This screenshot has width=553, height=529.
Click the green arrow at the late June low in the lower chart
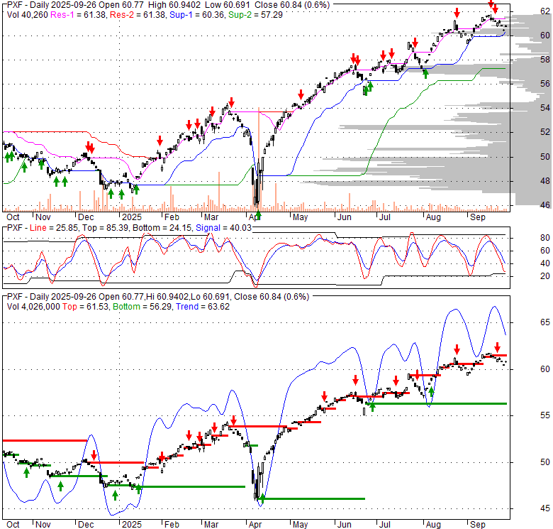[372, 407]
